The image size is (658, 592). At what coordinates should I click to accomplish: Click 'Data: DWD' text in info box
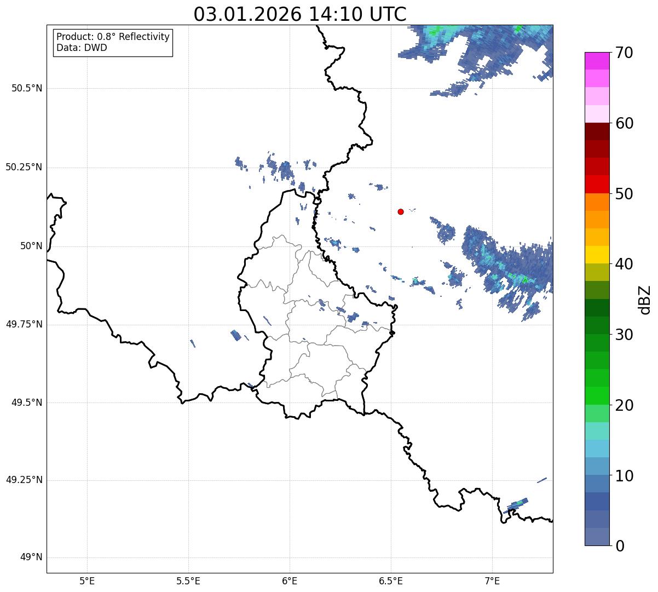[82, 48]
